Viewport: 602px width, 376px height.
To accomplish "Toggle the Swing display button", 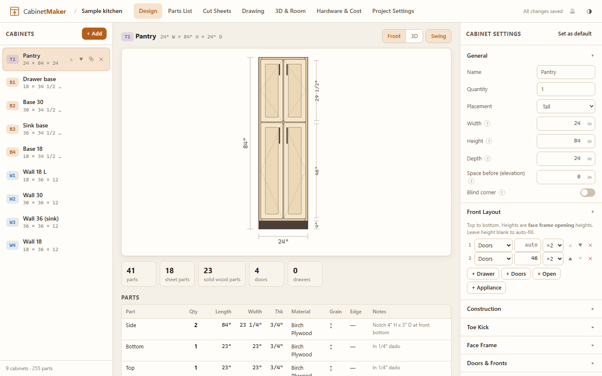I will click(x=438, y=36).
